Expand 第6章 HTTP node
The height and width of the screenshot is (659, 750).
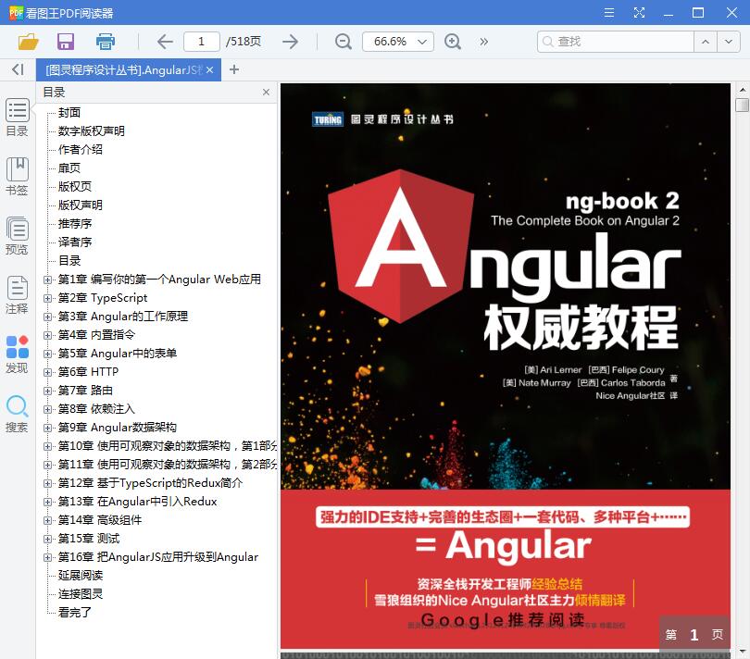click(x=47, y=372)
